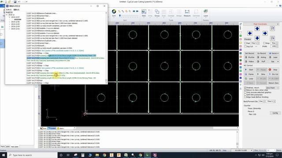Click the upper Z-axis move icon
Viewport: 282px width, 158px height.
[273, 29]
